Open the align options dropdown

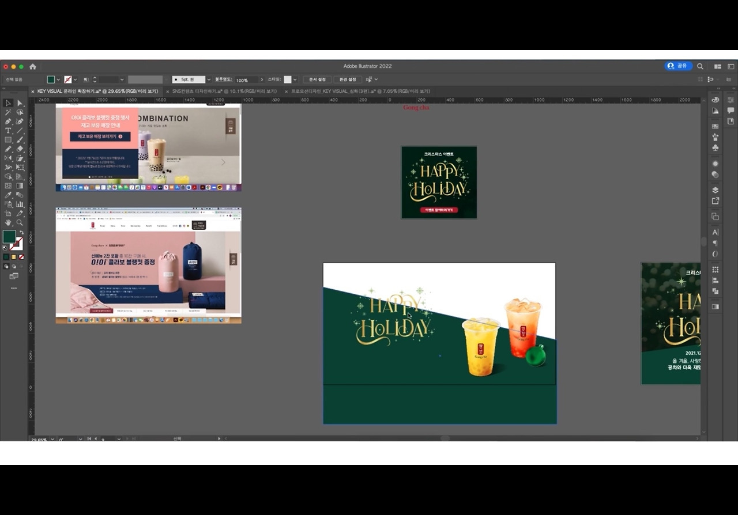click(376, 79)
